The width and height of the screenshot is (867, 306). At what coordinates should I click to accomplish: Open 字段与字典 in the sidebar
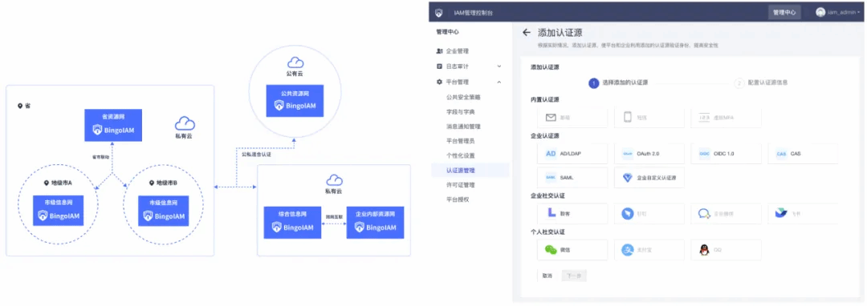pos(460,111)
